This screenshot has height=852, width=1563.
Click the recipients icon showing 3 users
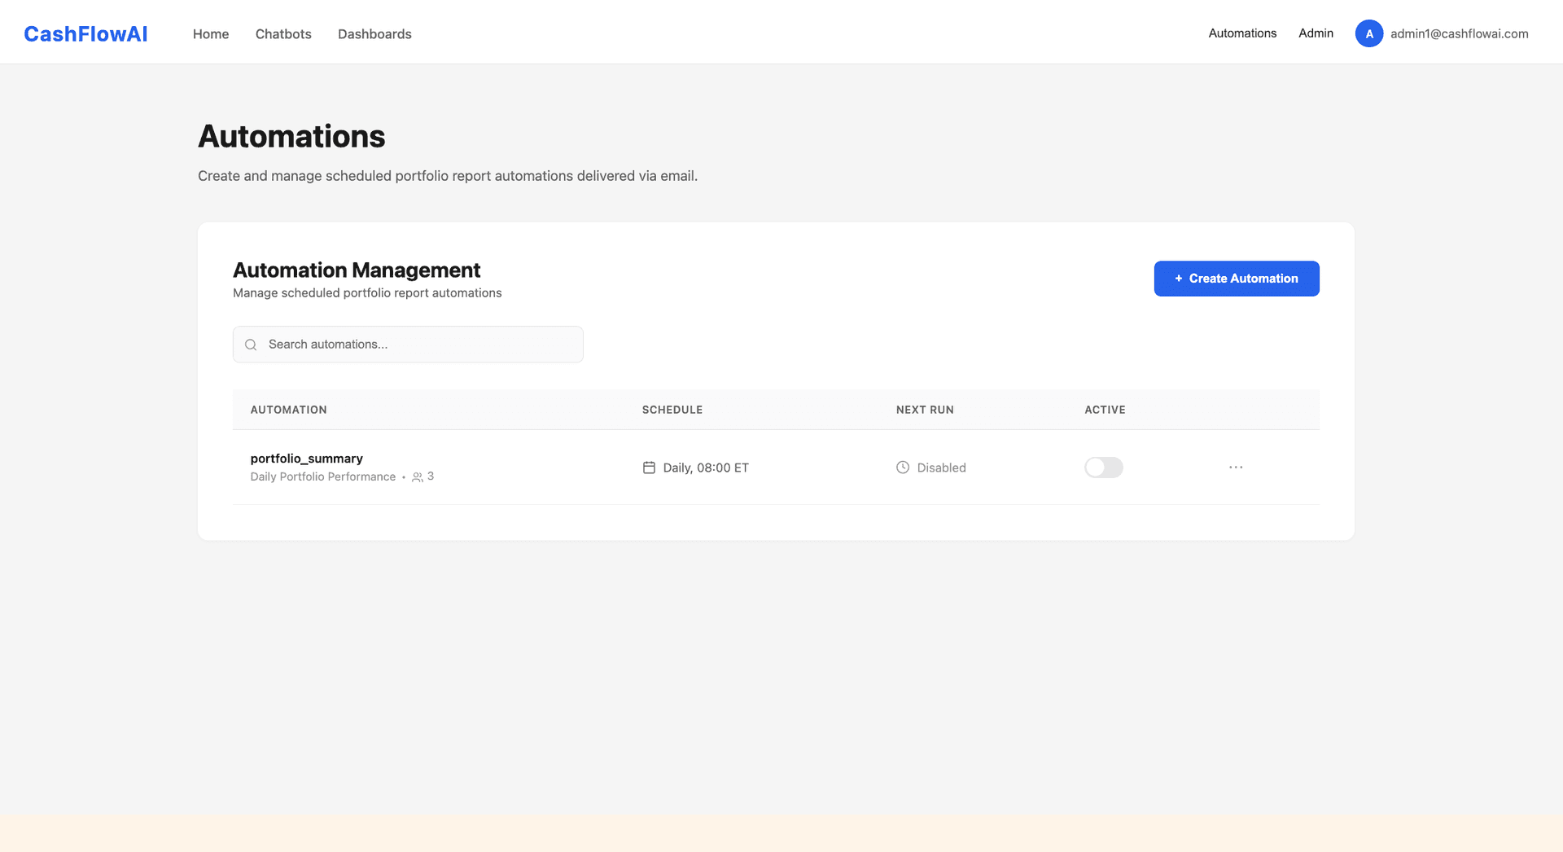[418, 477]
